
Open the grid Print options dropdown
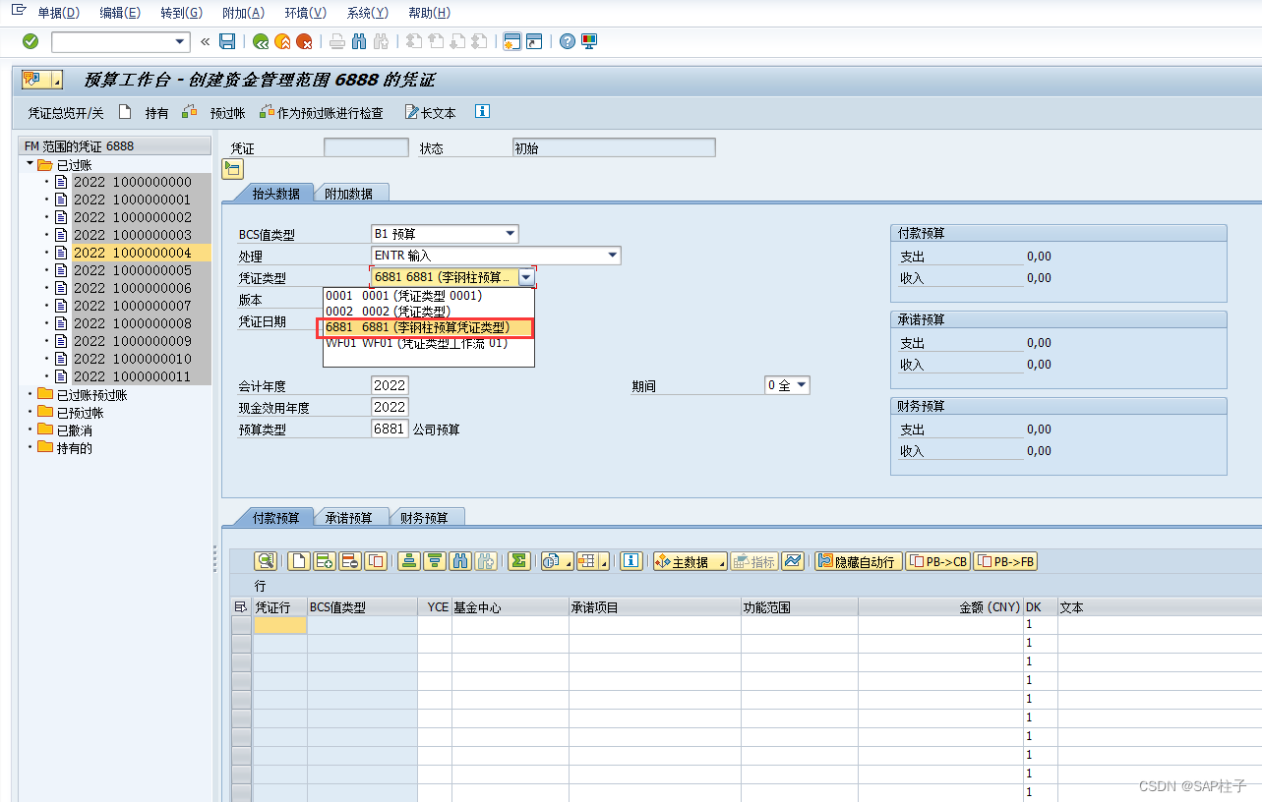tap(556, 561)
